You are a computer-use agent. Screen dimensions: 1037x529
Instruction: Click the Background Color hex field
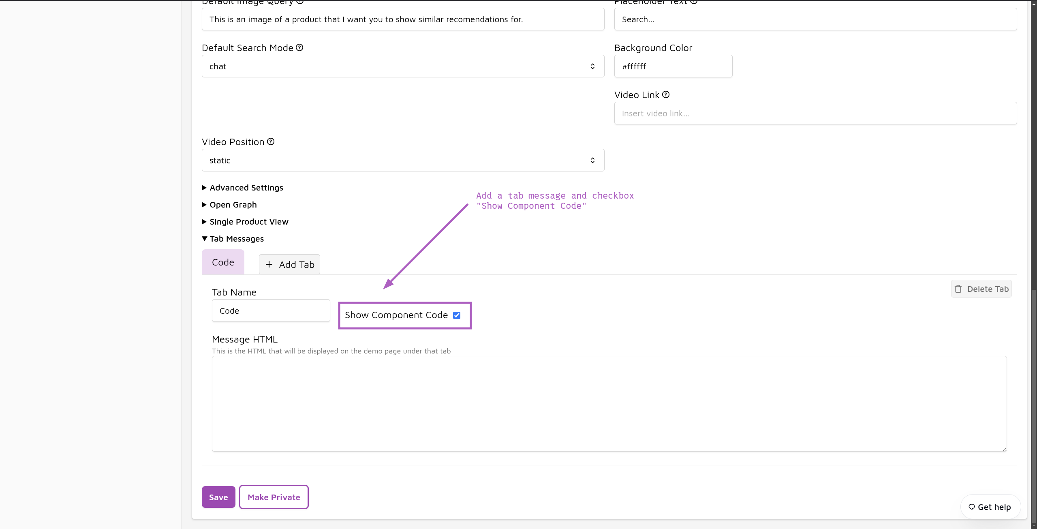(673, 66)
